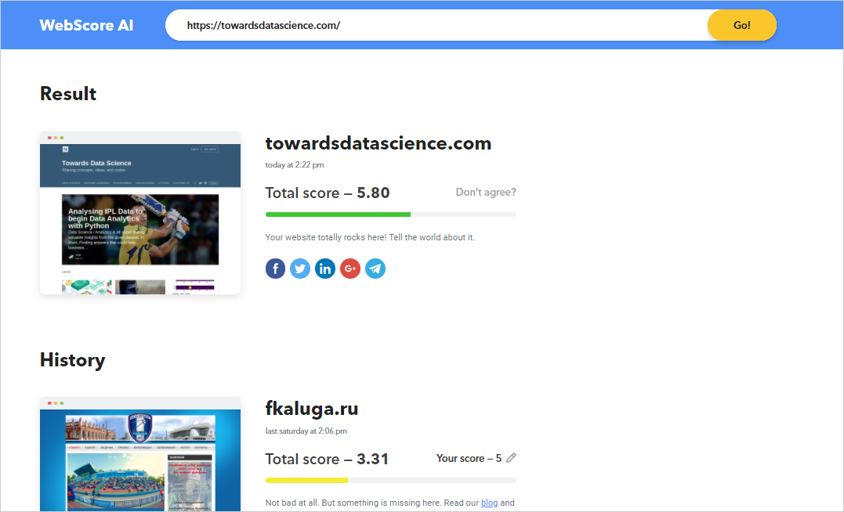Click the Go! button
844x512 pixels.
click(x=741, y=25)
